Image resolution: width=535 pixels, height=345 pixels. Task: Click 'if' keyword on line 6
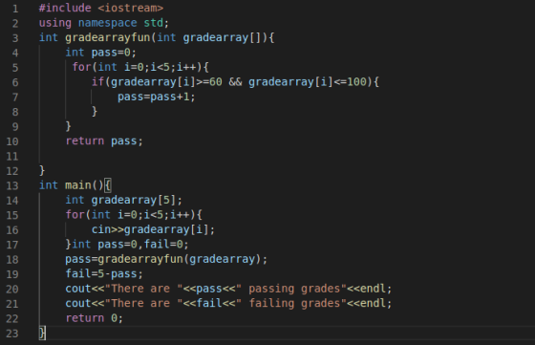(x=97, y=82)
